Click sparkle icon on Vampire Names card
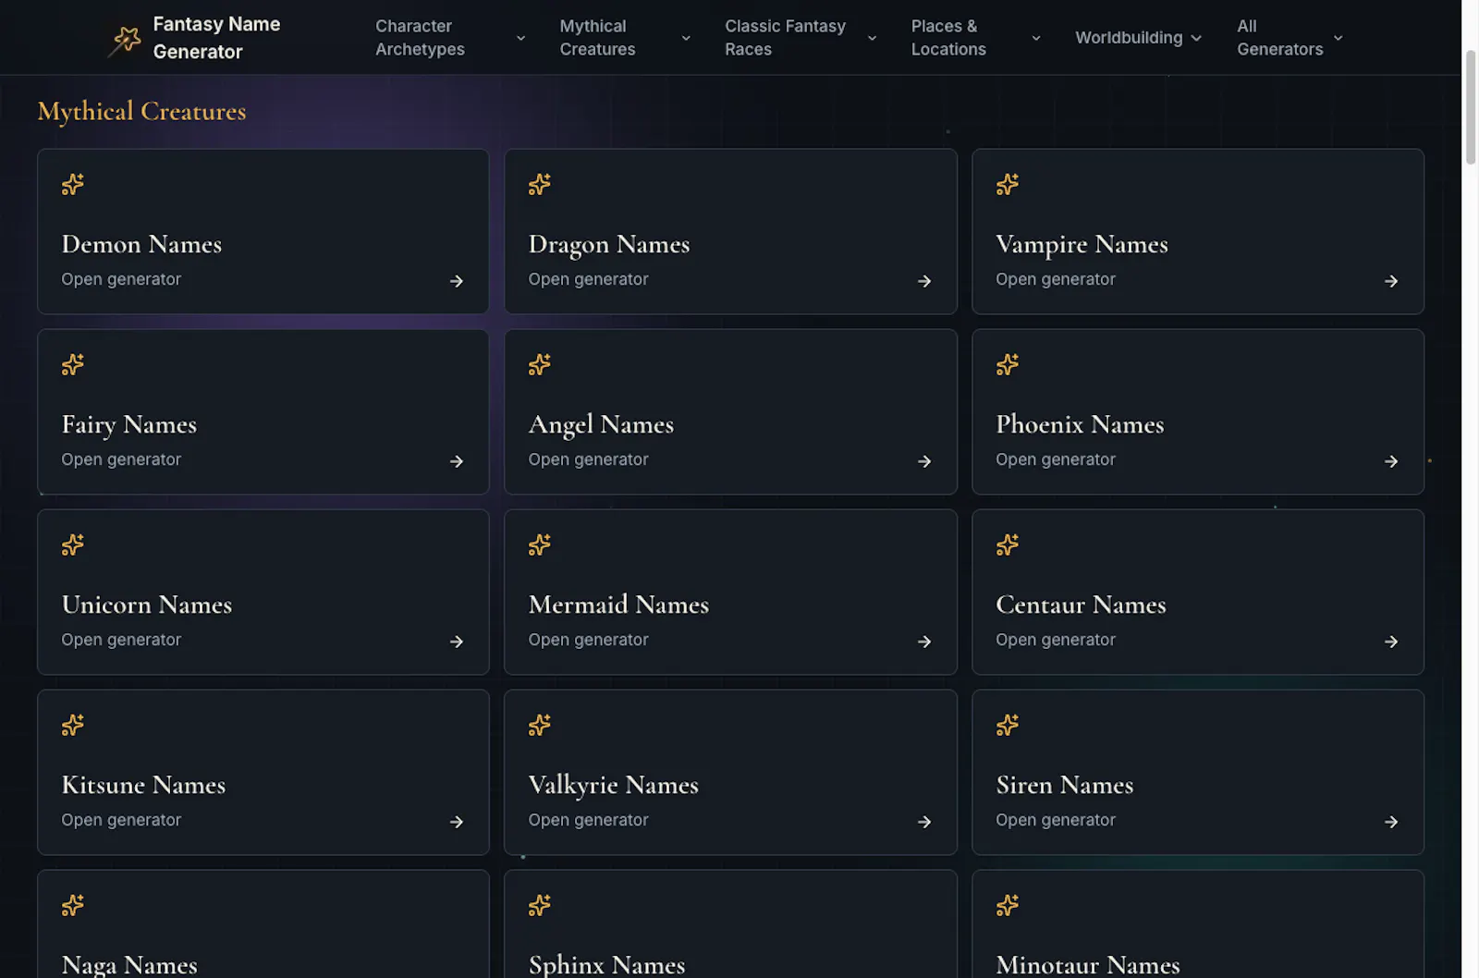Screen dimensions: 1479x978 [x=1008, y=184]
